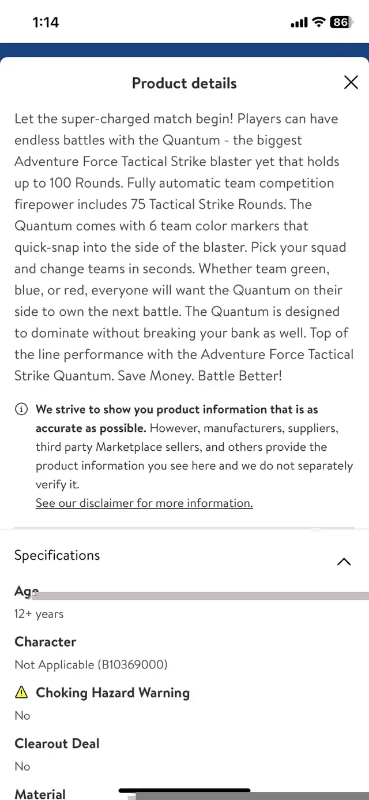The height and width of the screenshot is (800, 369).
Task: Select the Clearout Deal specification label
Action: 57,743
